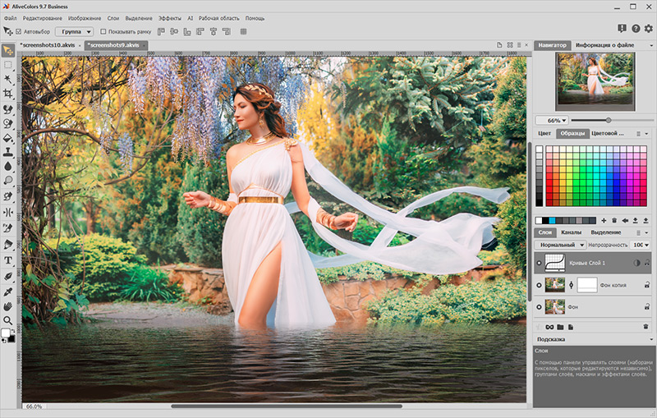This screenshot has height=418, width=657.
Task: Add a new swatch with plus icon
Action: coord(604,220)
